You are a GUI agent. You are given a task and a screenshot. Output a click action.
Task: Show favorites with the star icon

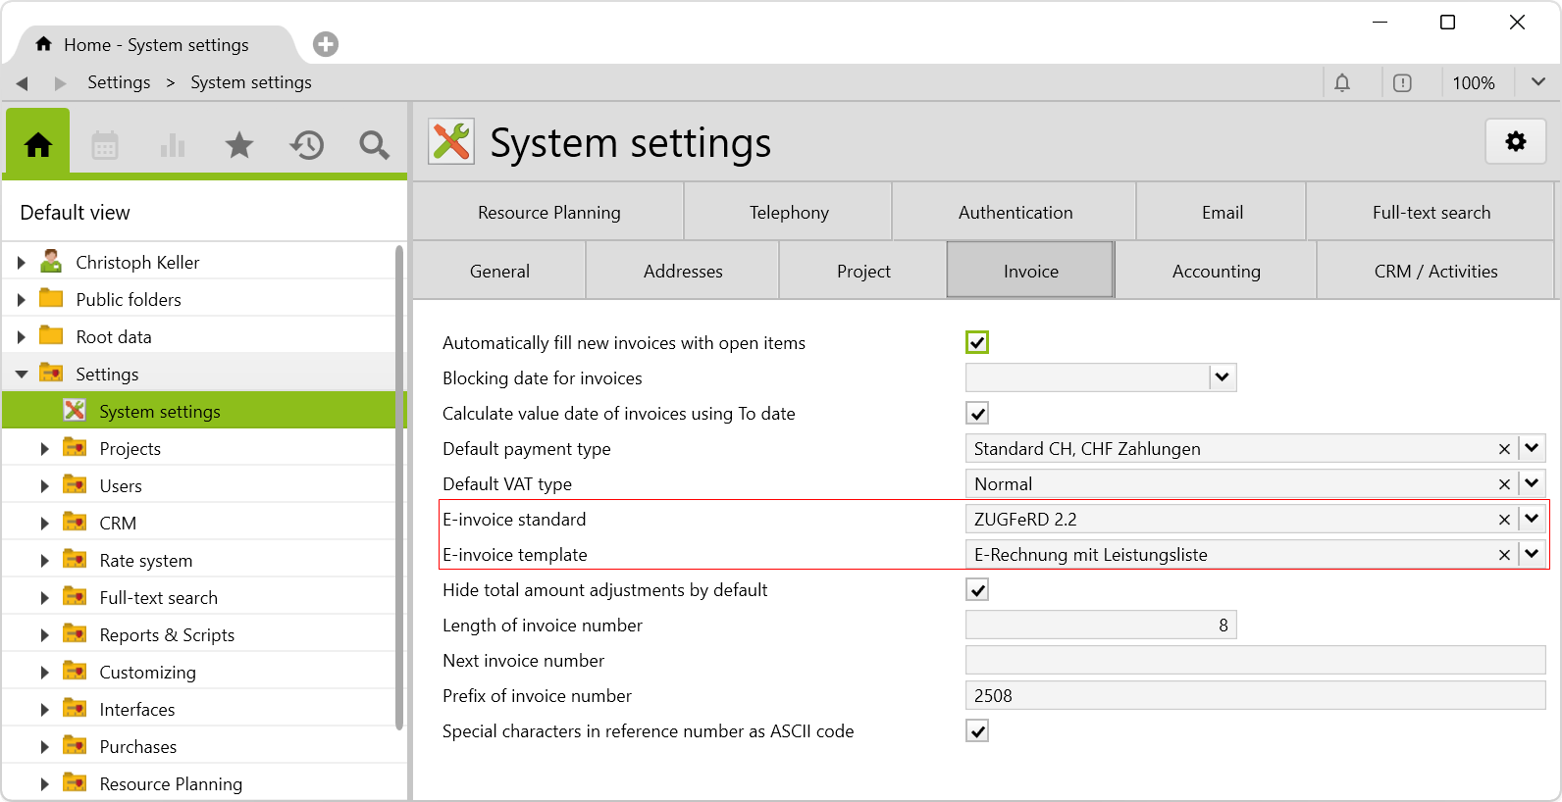click(x=239, y=145)
